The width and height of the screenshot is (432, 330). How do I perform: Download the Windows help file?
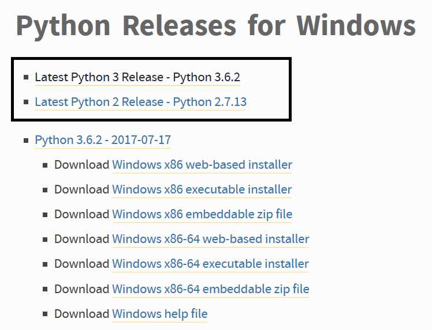coord(160,314)
